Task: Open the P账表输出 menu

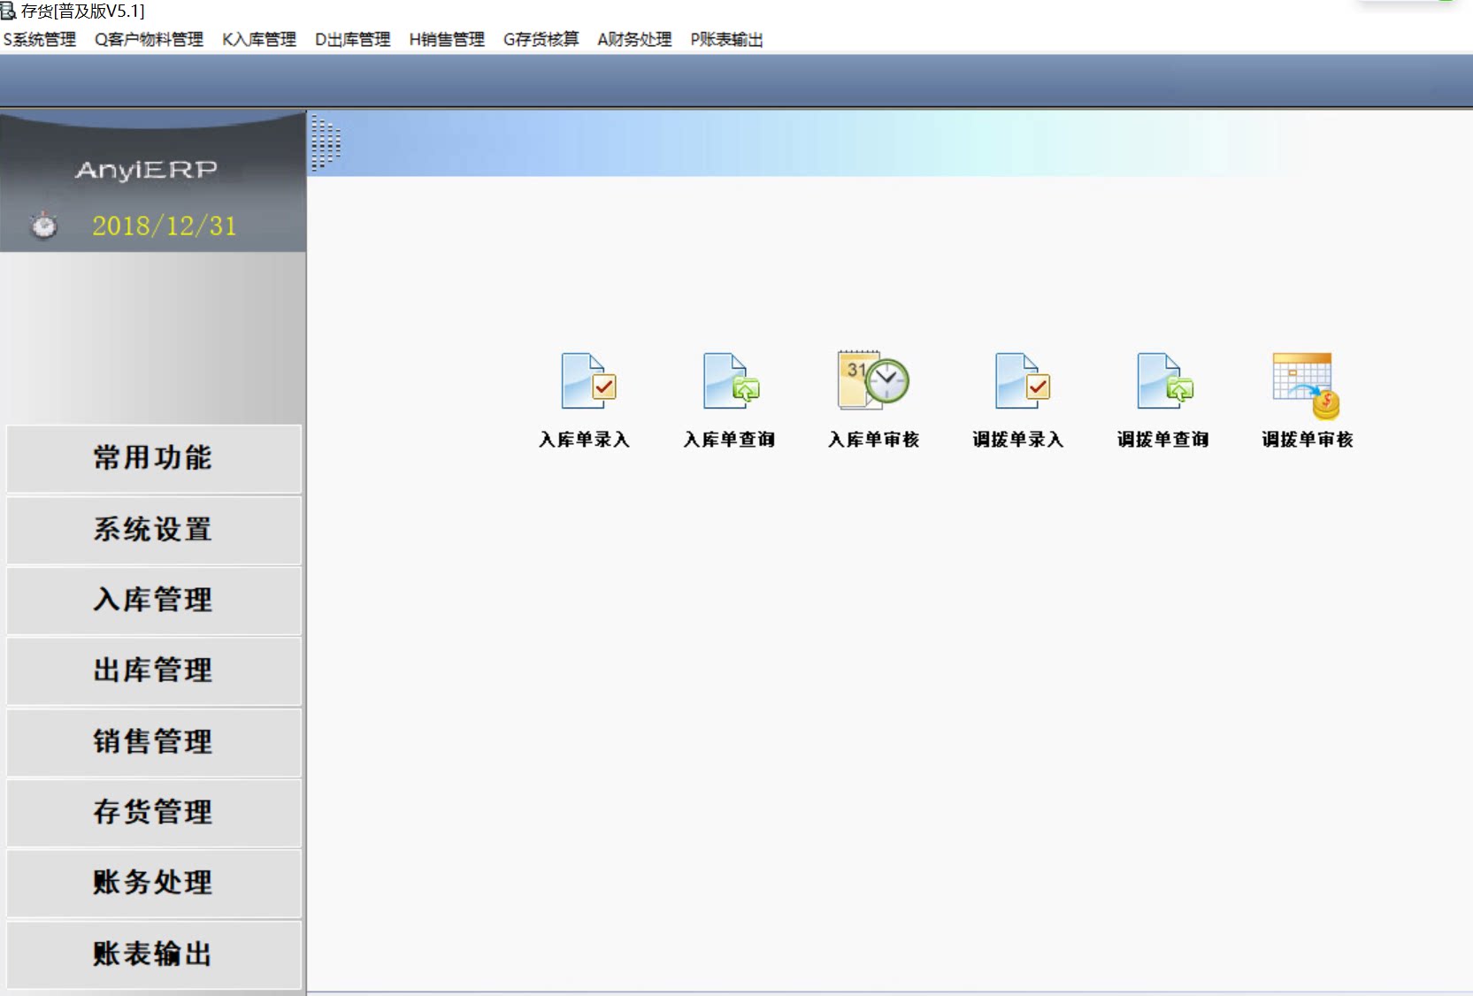Action: (726, 40)
